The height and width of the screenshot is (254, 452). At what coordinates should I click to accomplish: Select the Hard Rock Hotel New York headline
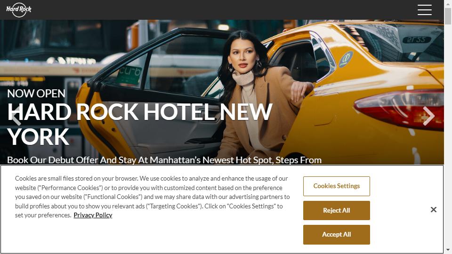[139, 124]
